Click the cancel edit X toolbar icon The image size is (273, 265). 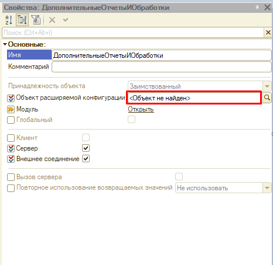52,20
